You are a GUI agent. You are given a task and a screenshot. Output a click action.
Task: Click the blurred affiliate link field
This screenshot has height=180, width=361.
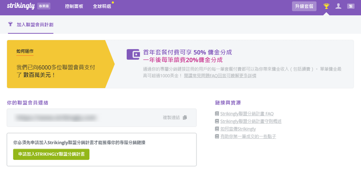click(x=102, y=117)
